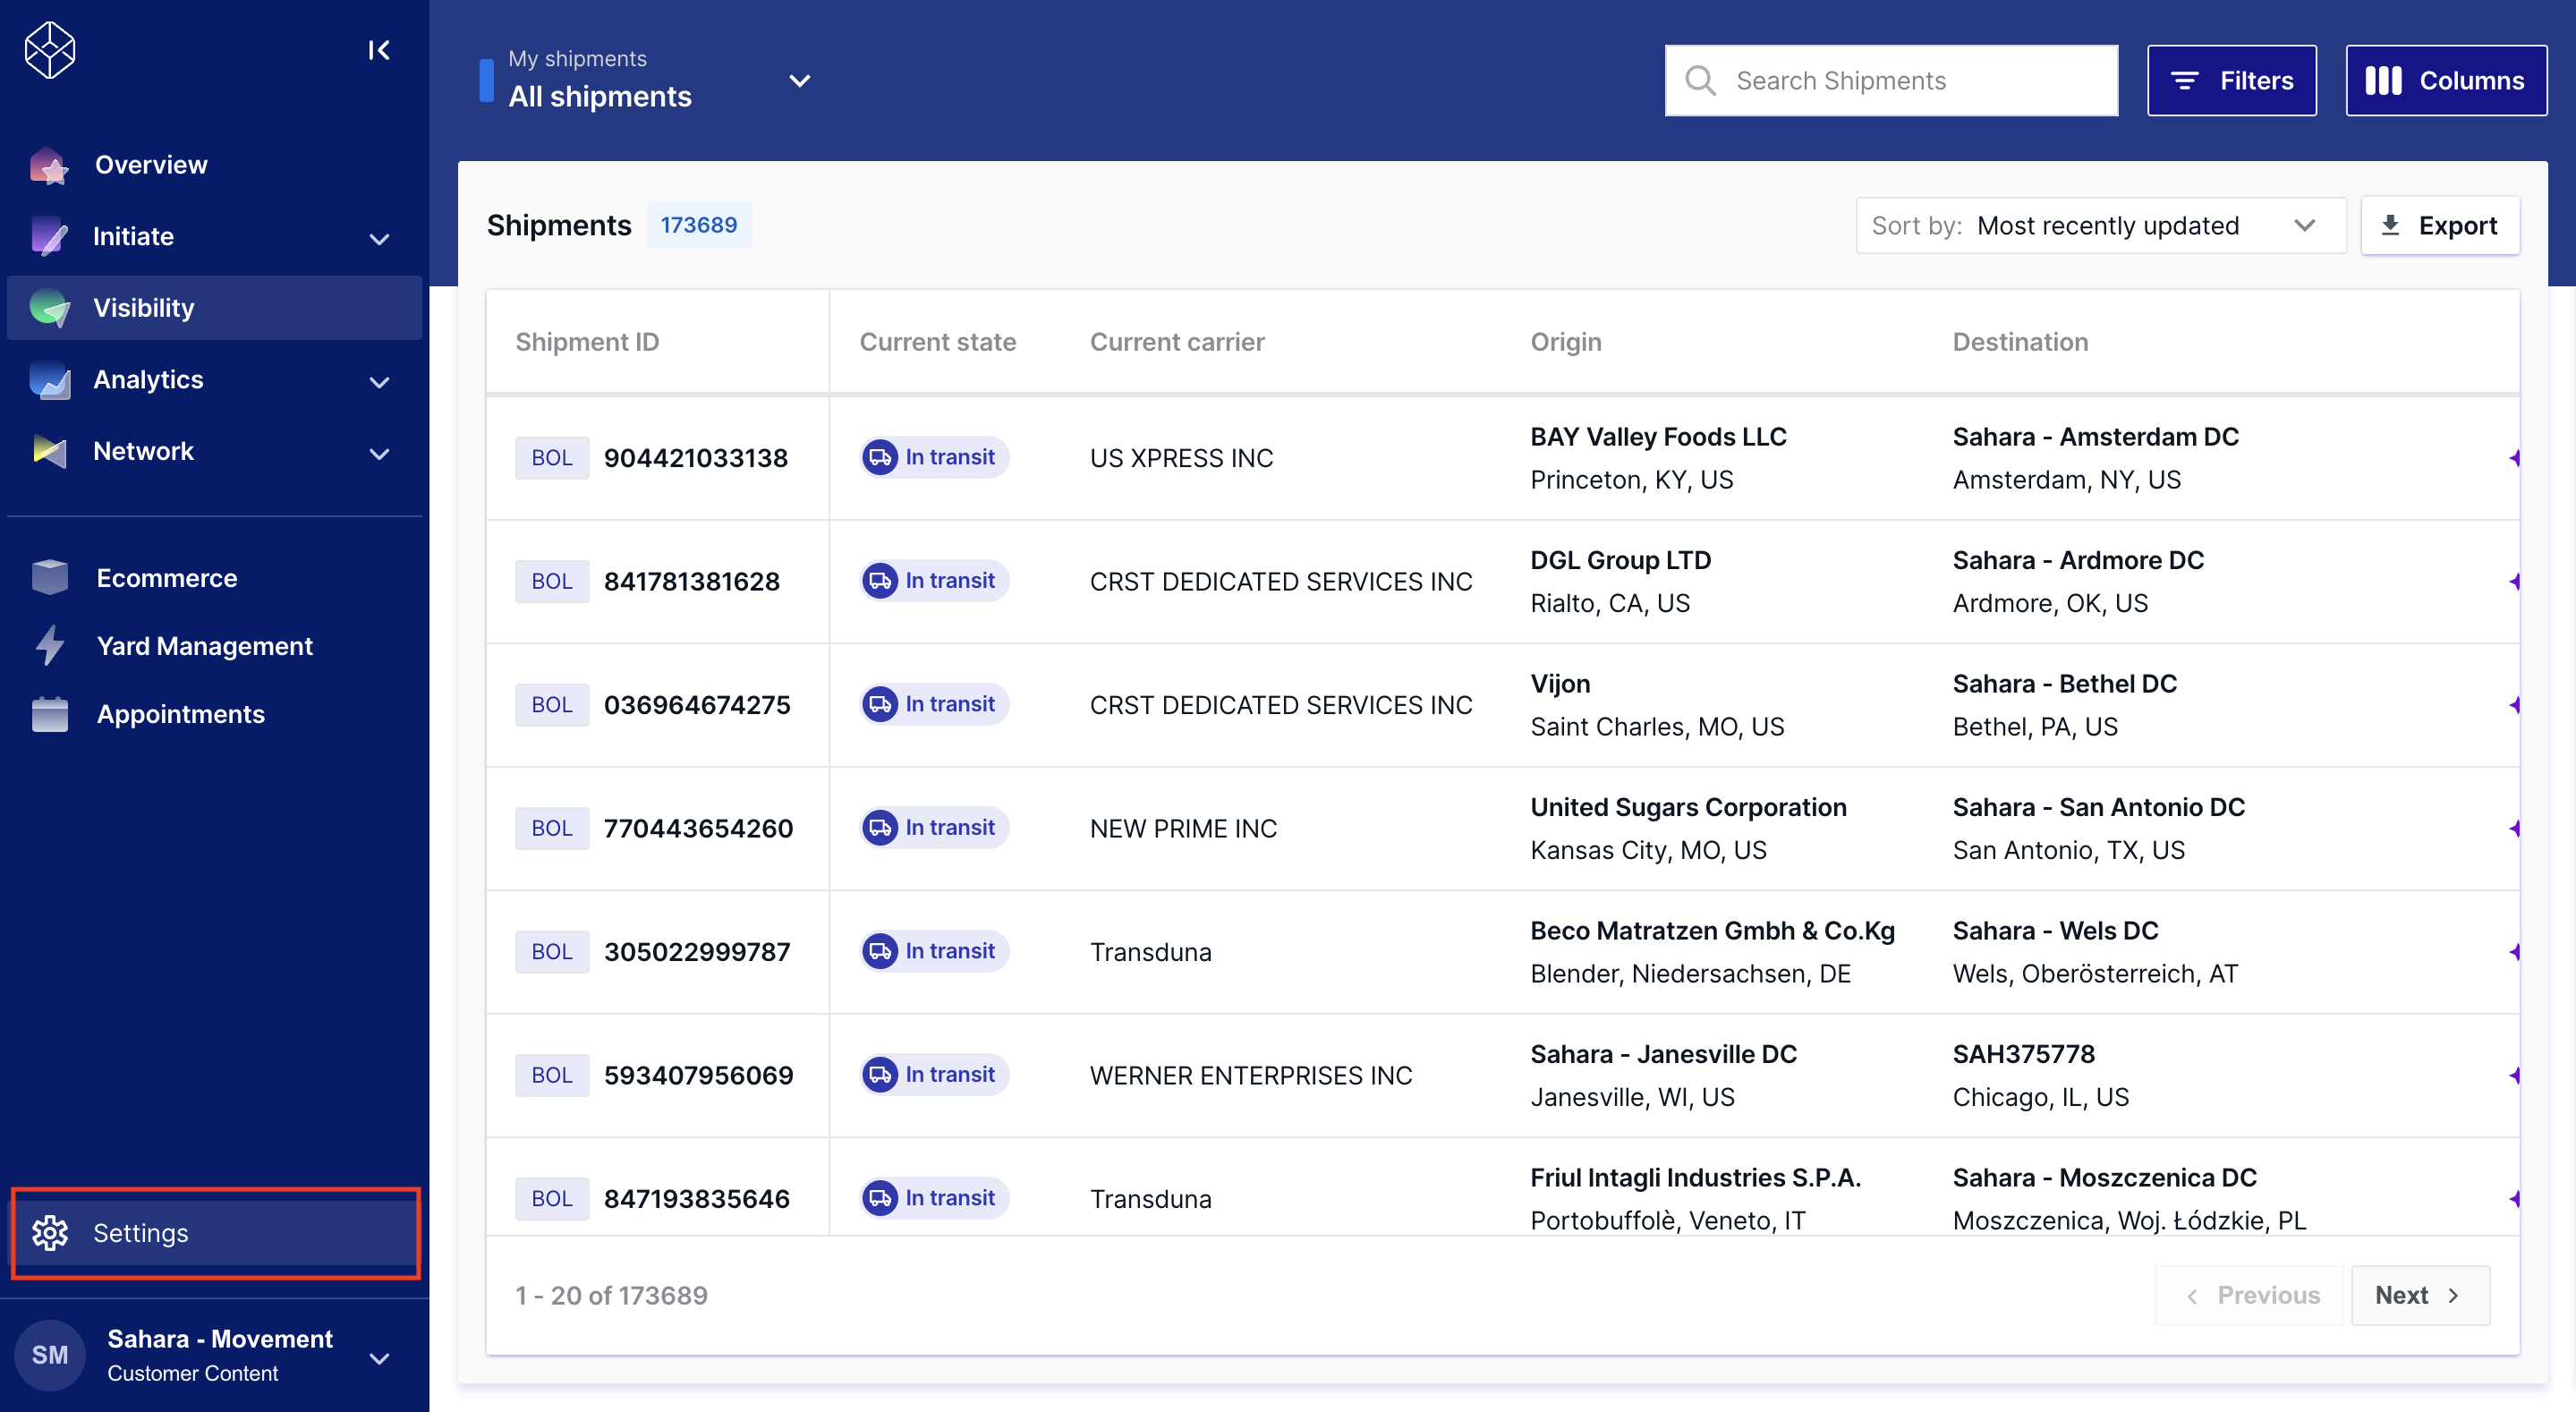2576x1412 pixels.
Task: Open Settings via the gear icon
Action: pos(49,1233)
